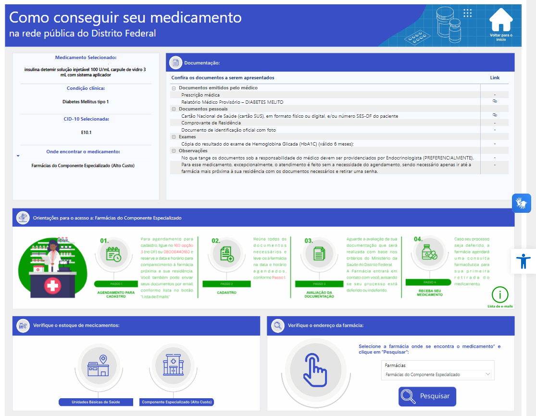Viewport: 536px width, 416px height.
Task: Click 'Como conseguir seu medicamento' page title
Action: pyautogui.click(x=125, y=17)
